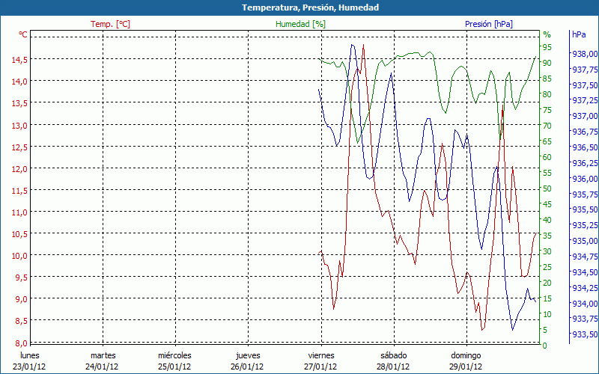
Task: Select the blue Presión [hPa] legend label
Action: [x=489, y=24]
